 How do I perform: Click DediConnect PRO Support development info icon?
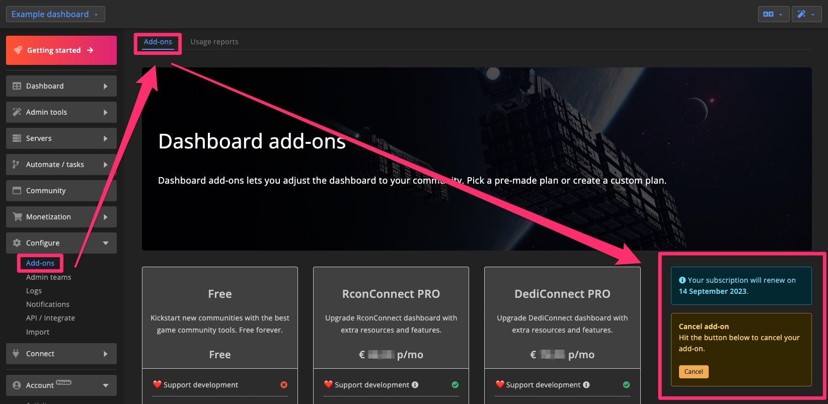pos(586,385)
